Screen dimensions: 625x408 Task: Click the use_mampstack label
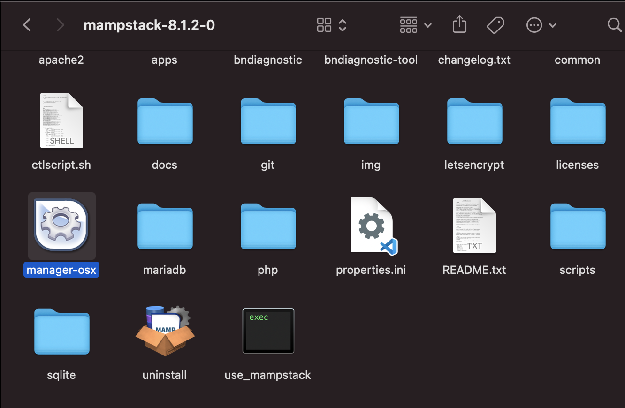(x=268, y=375)
